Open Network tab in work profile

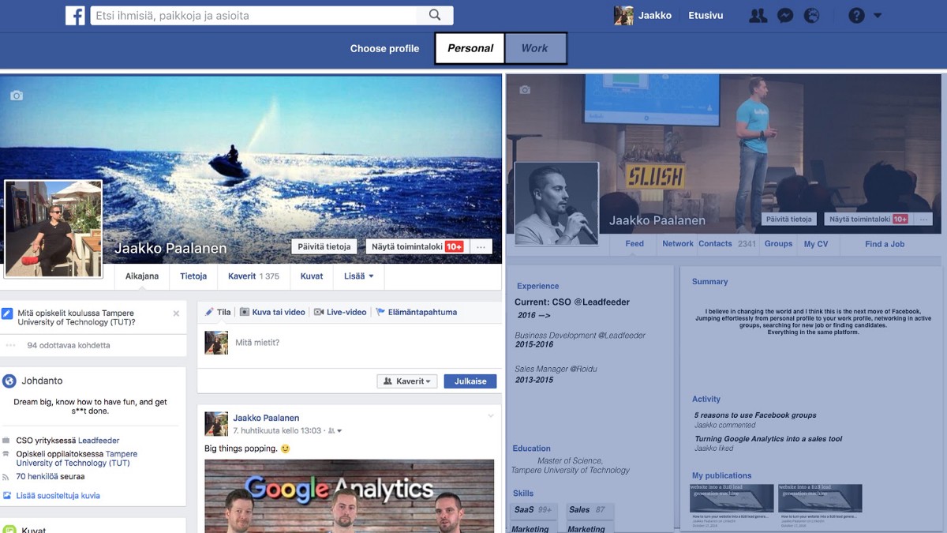678,244
